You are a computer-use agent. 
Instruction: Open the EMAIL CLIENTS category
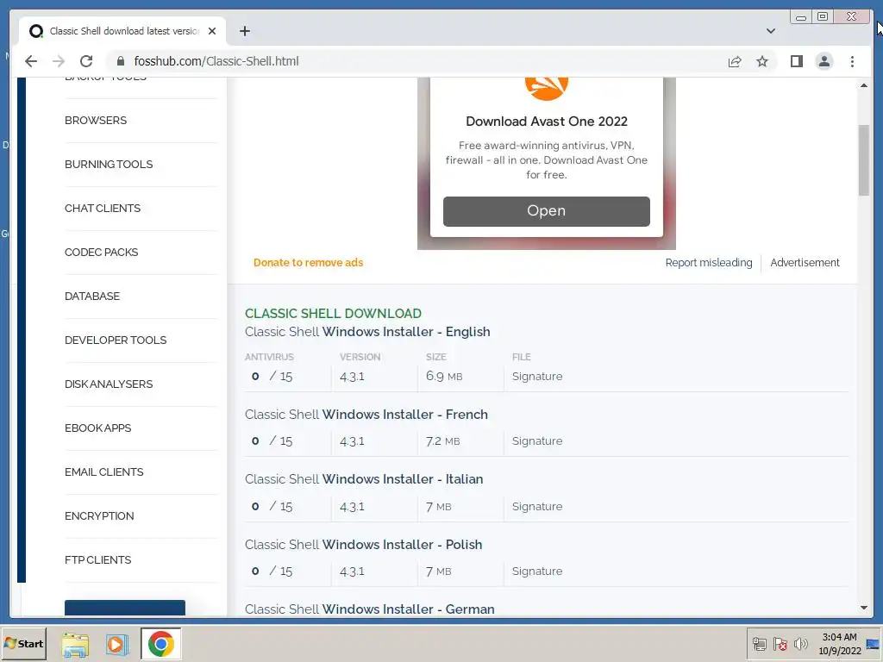[104, 472]
